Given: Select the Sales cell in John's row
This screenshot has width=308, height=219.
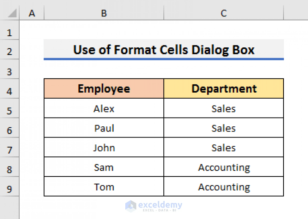Looking at the screenshot, I should 224,147.
